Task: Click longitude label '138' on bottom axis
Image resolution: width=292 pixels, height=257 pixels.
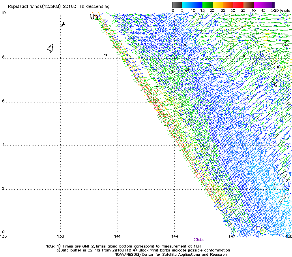Action: click(x=60, y=236)
